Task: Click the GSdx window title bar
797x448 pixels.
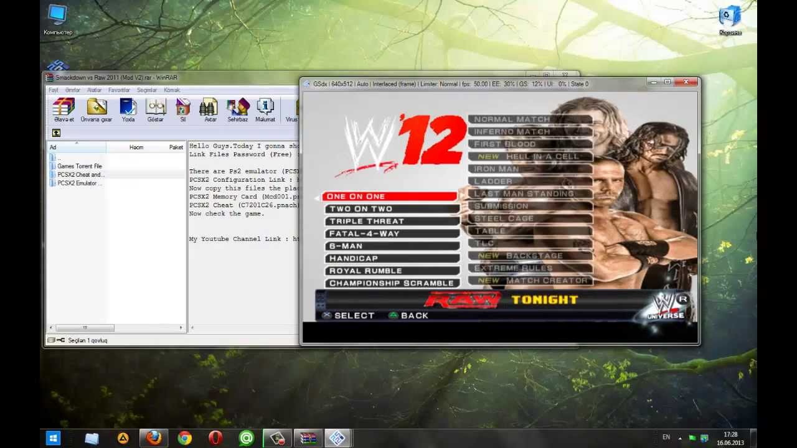Action: click(x=473, y=83)
